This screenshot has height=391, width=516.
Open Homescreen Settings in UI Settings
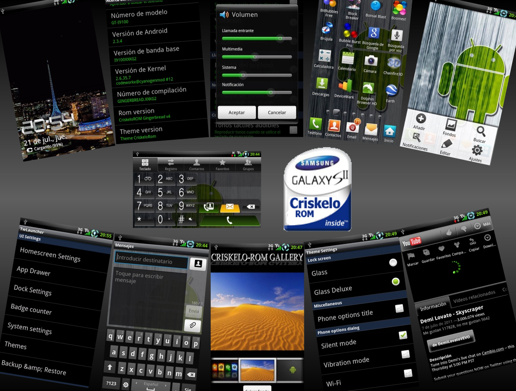pyautogui.click(x=50, y=254)
